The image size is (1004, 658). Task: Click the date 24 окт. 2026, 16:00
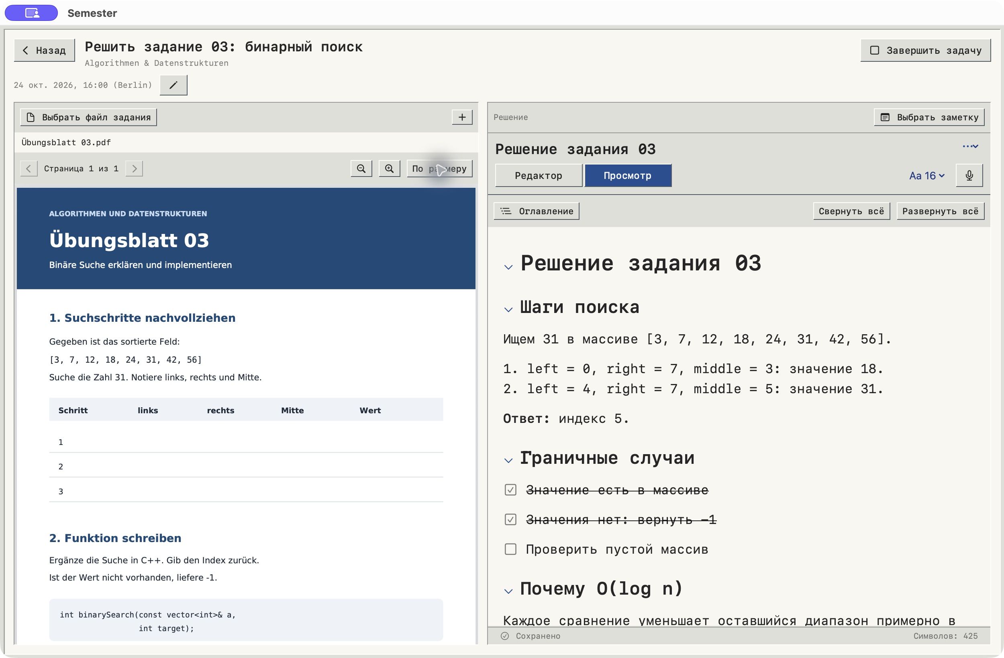(83, 85)
